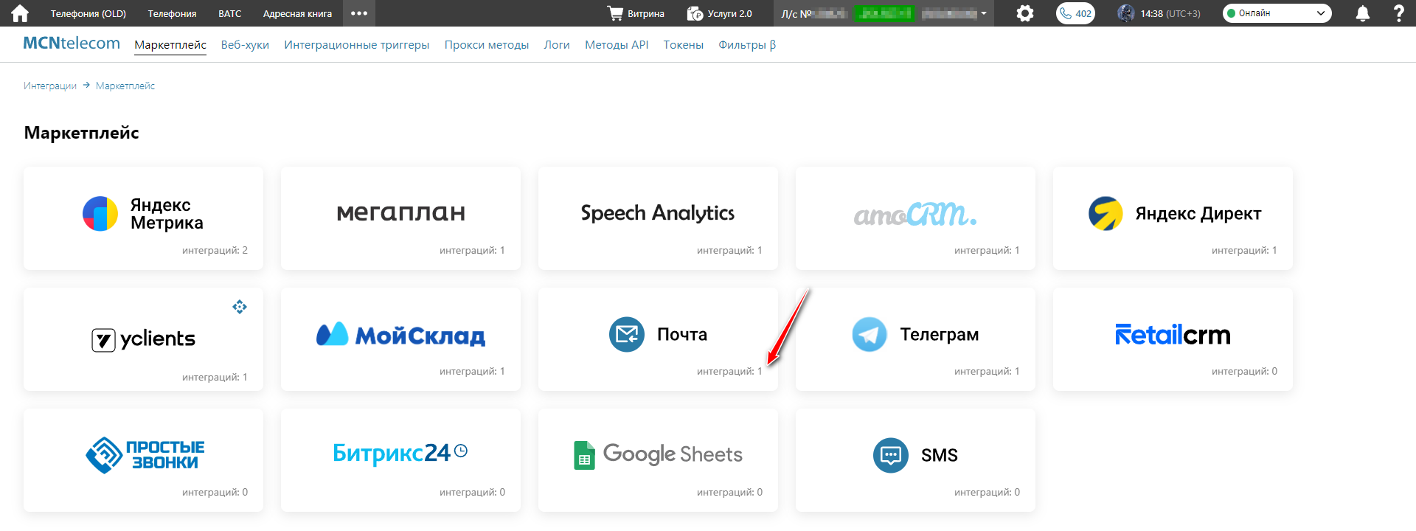Click the МойСклад blue logo mark

click(x=332, y=334)
